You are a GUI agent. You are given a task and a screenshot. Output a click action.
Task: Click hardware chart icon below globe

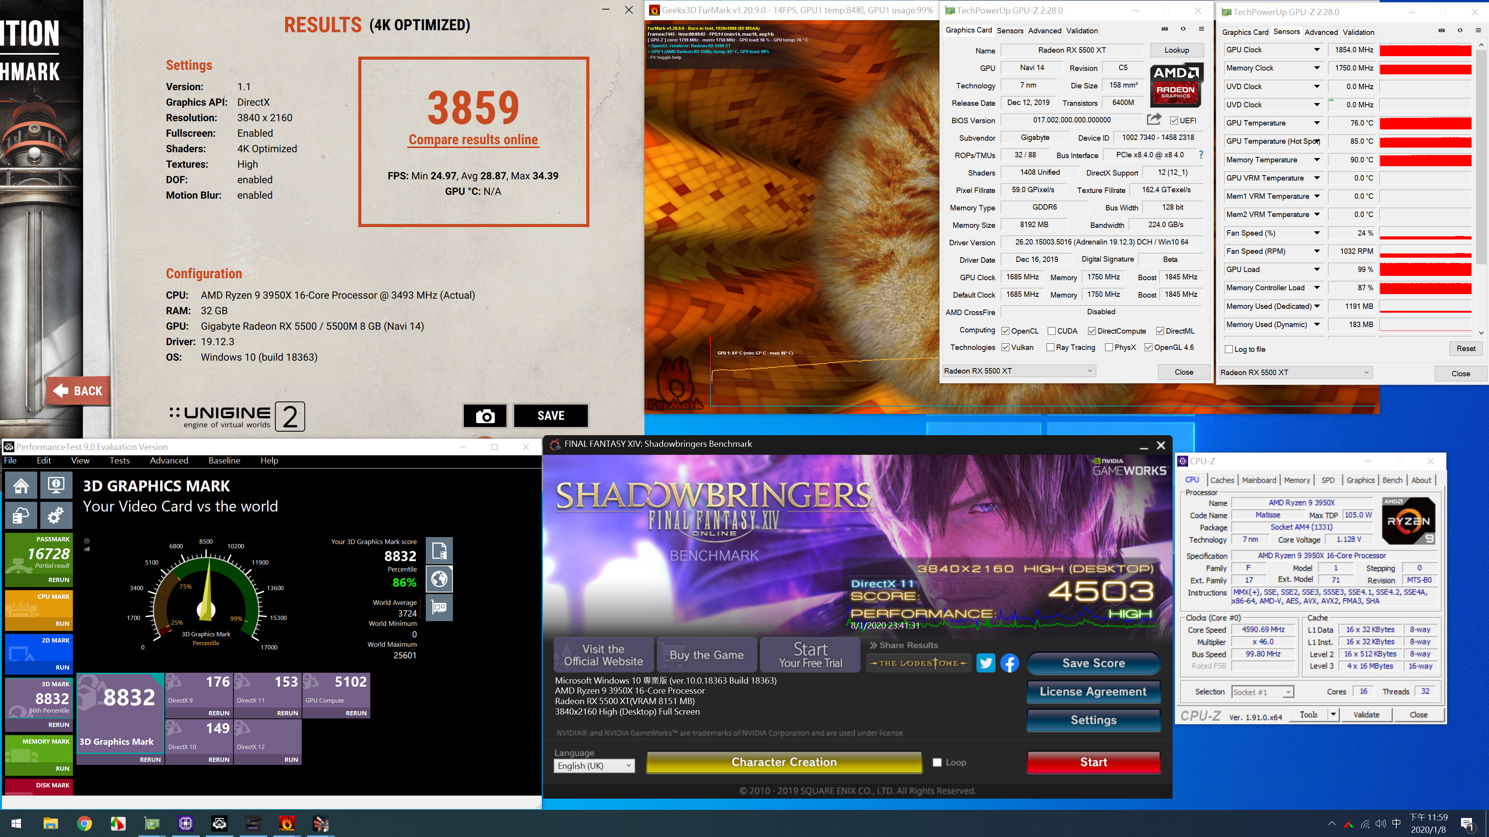439,608
